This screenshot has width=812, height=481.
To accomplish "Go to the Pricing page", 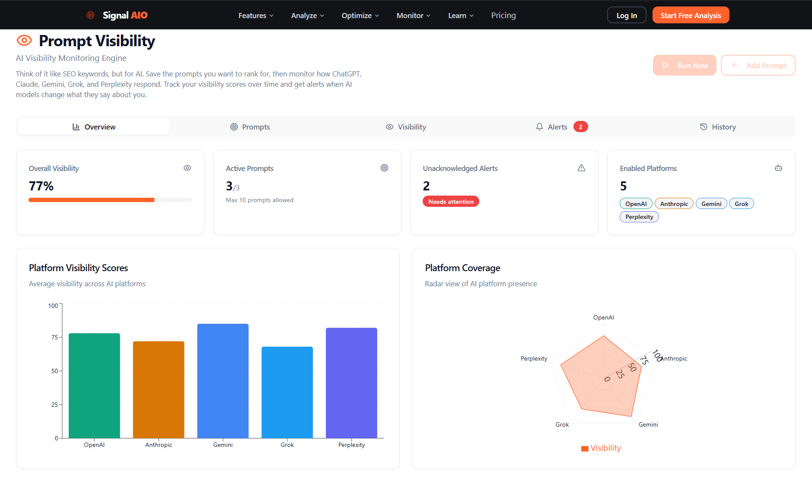I will tap(503, 16).
